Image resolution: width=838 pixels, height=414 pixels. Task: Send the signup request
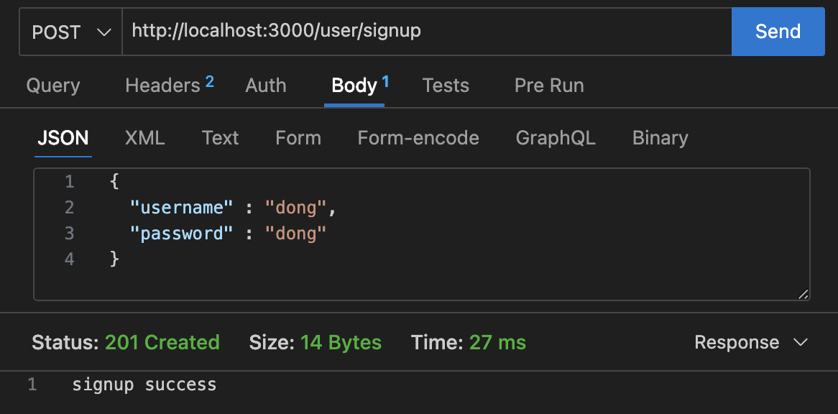(x=778, y=32)
